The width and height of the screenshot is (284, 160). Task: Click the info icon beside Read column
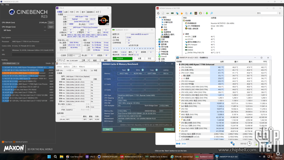128,70
